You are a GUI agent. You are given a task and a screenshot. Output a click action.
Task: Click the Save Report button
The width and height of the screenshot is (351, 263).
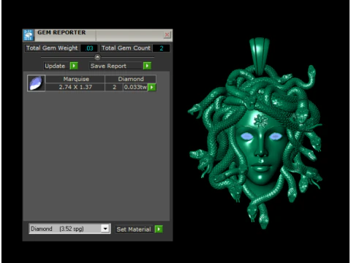click(x=116, y=66)
